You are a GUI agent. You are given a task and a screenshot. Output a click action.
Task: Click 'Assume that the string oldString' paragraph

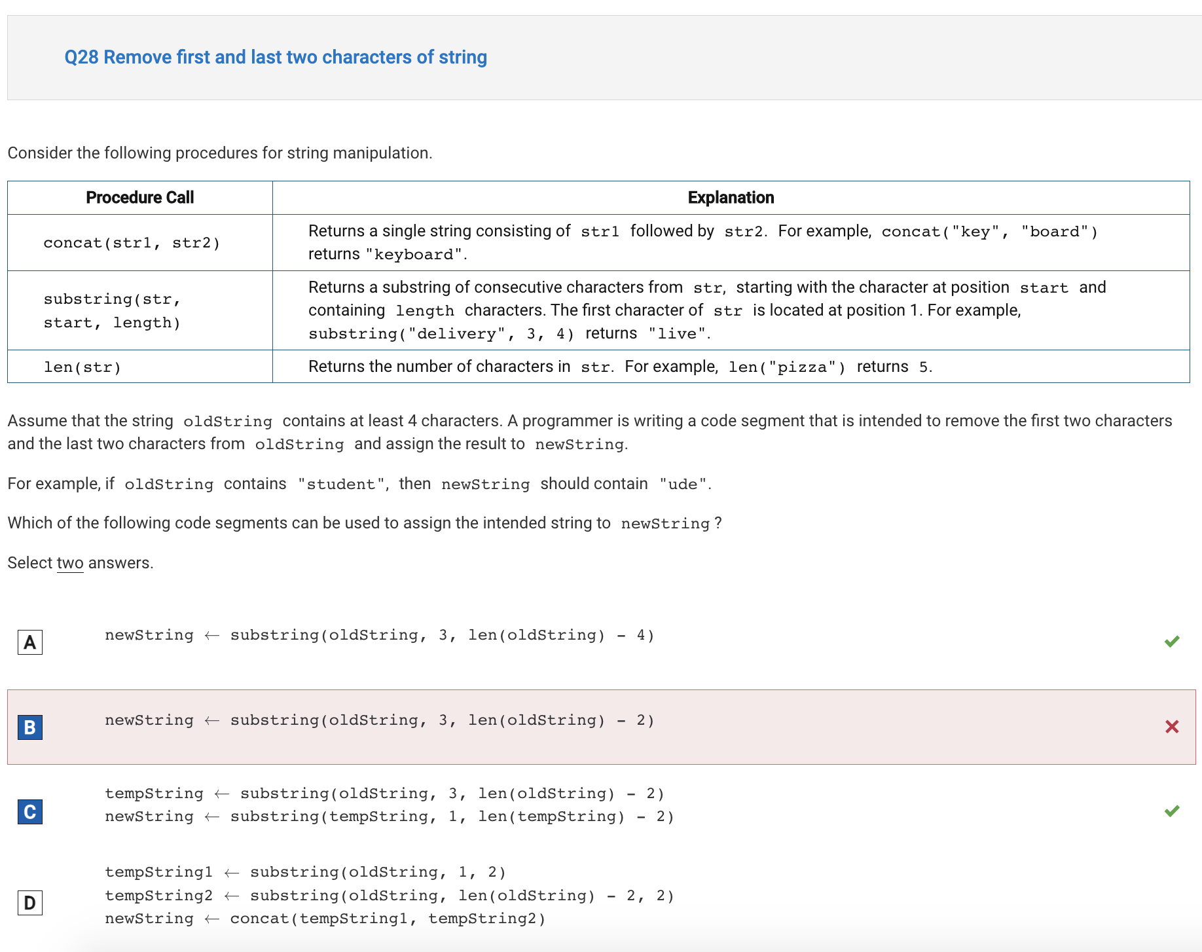click(590, 432)
